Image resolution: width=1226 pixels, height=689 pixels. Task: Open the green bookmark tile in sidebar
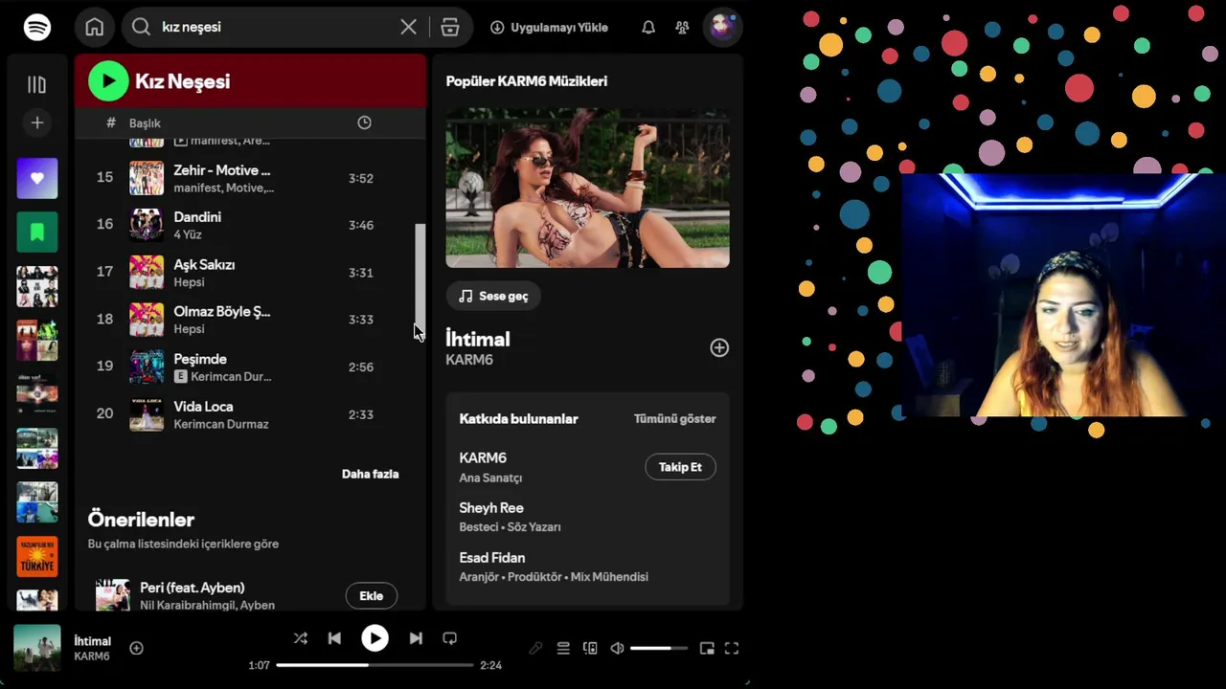click(36, 233)
